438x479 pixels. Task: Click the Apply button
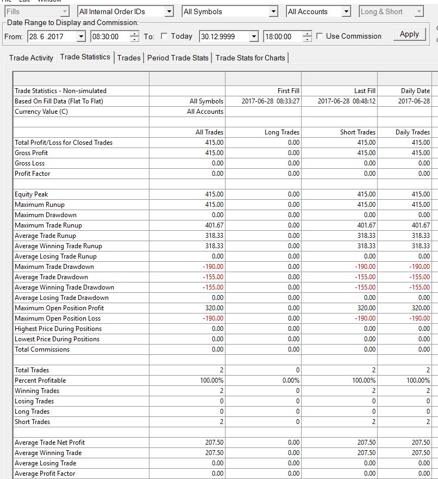[x=409, y=34]
